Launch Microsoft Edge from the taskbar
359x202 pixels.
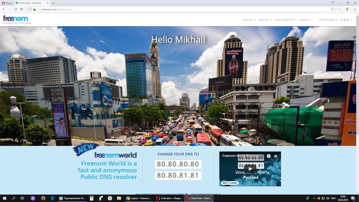point(53,198)
